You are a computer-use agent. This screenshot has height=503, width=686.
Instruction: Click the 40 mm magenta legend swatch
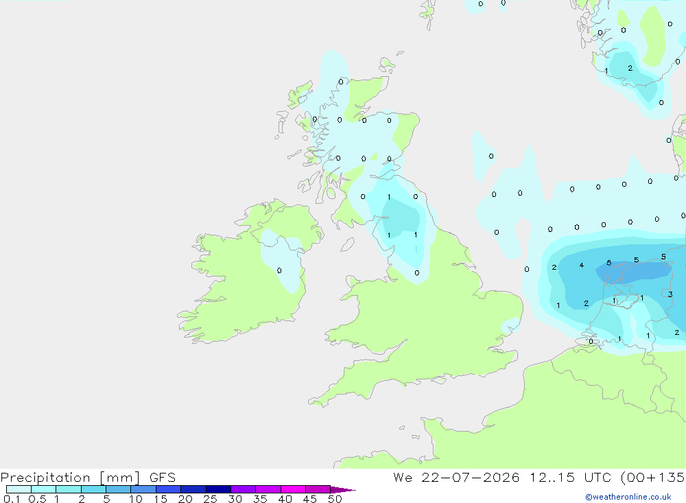click(x=293, y=489)
